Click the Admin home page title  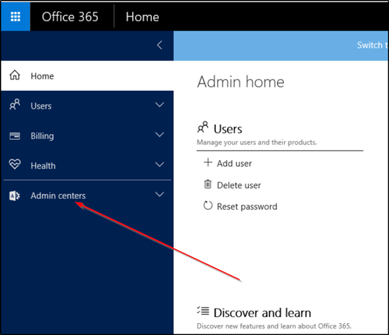click(241, 82)
